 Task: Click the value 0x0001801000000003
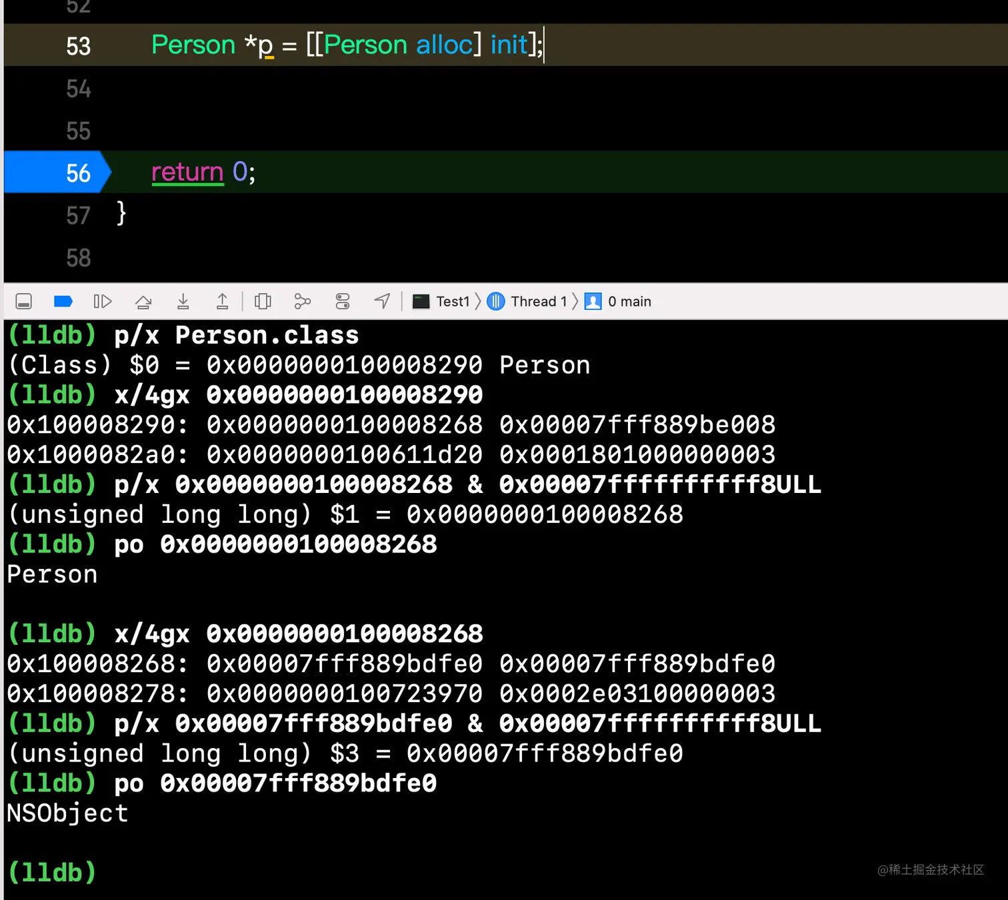[x=637, y=455]
